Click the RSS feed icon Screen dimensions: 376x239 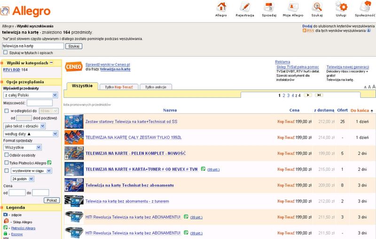pos(304,31)
